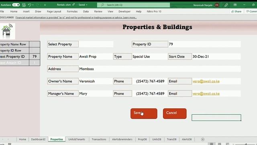Switch to the UnitsDB sheet tab
Screen dimensions: 257x145
point(157,139)
